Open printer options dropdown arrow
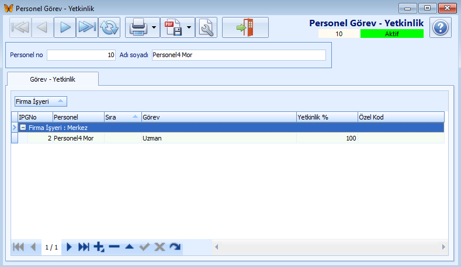 (154, 27)
